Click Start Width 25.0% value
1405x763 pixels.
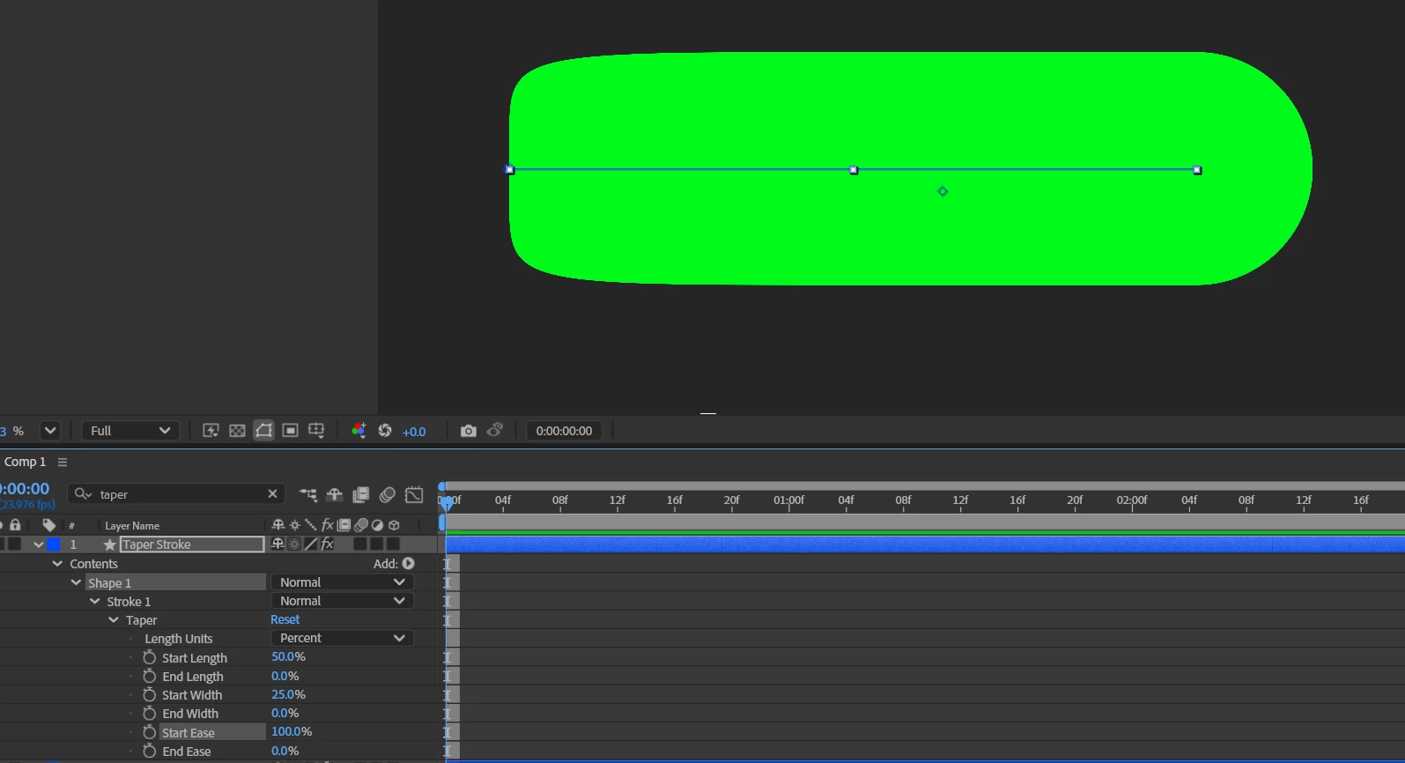tap(288, 694)
